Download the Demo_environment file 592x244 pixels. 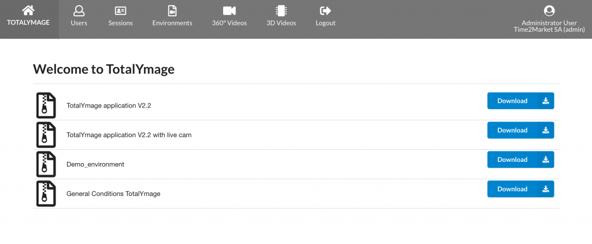tap(521, 160)
